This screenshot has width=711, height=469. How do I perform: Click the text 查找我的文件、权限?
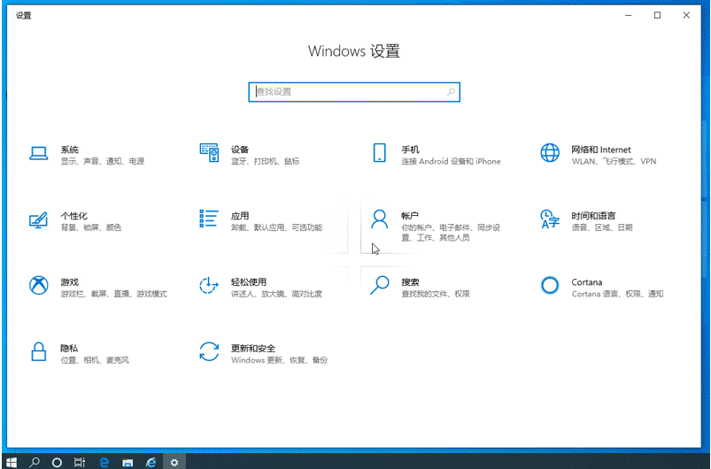(x=436, y=294)
